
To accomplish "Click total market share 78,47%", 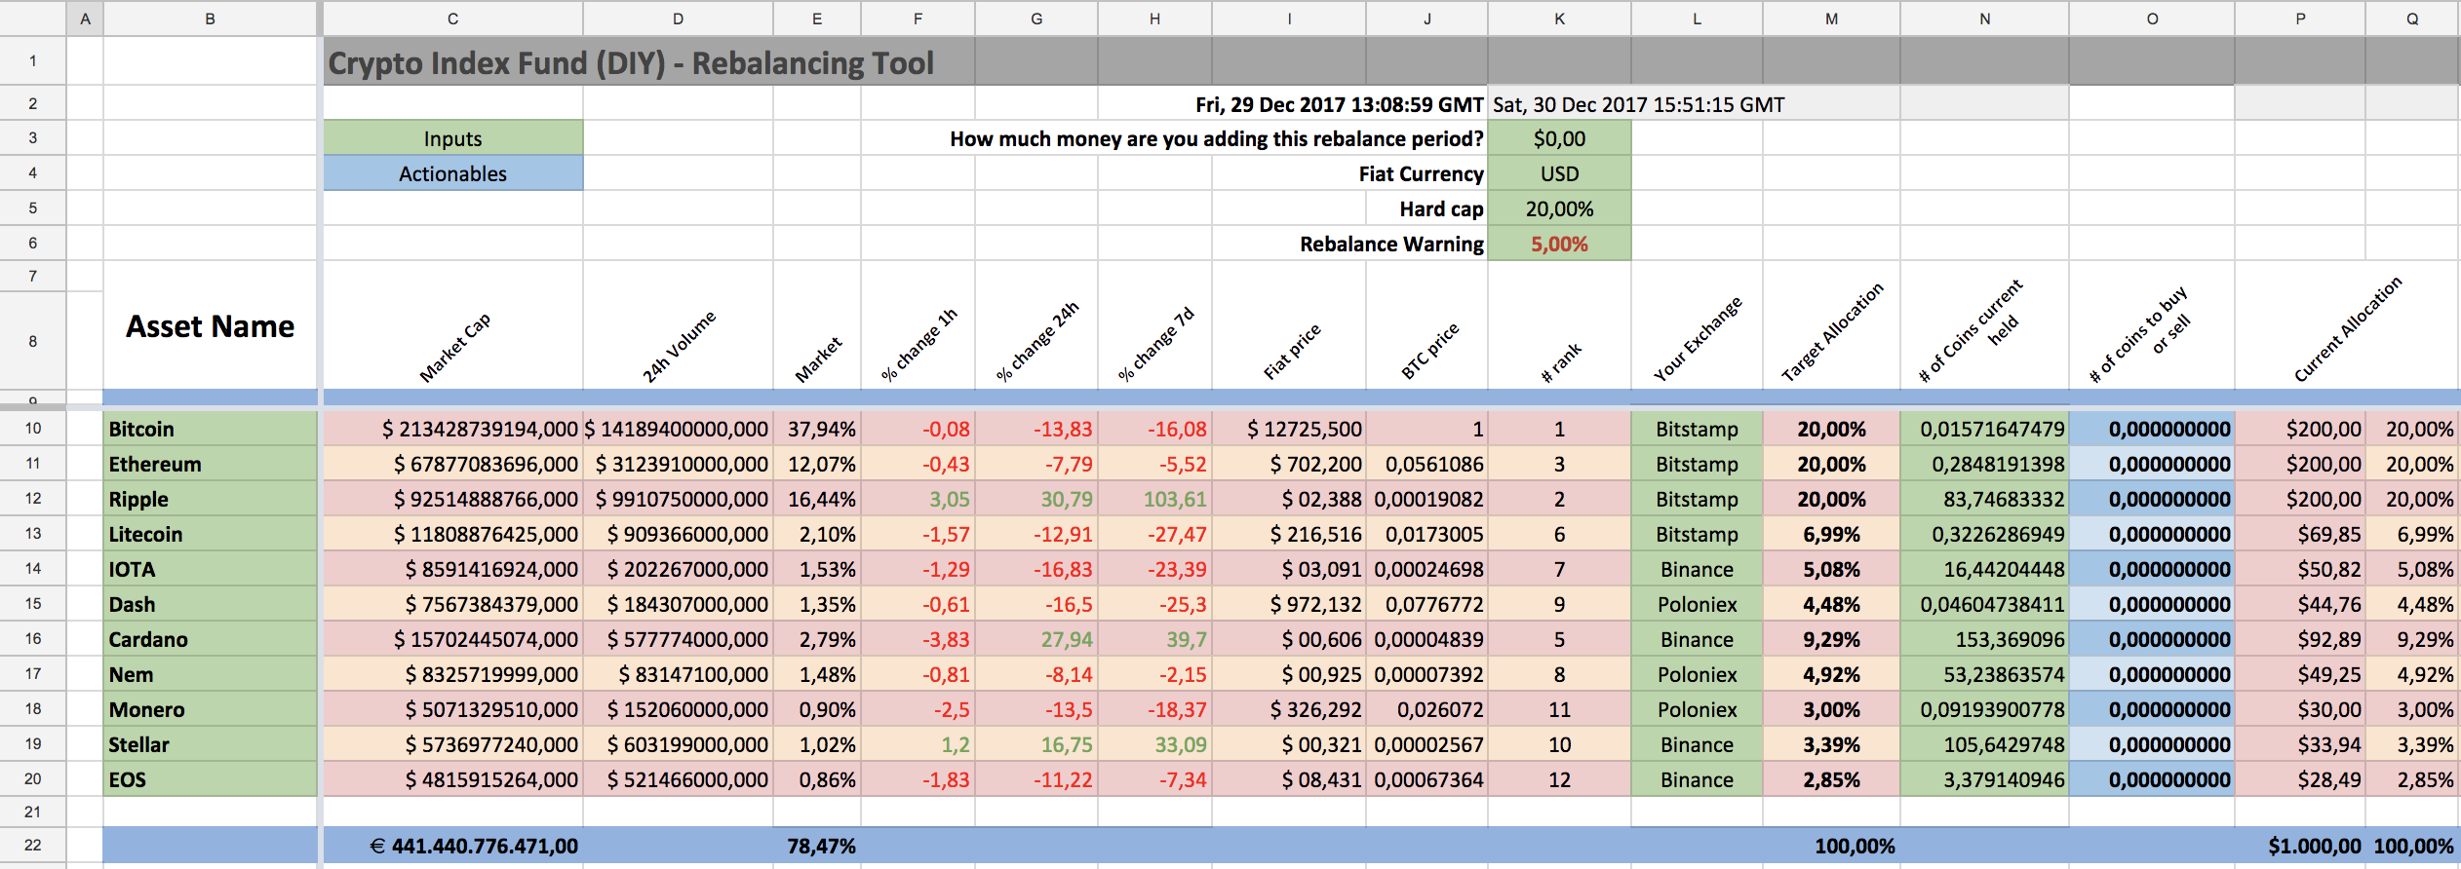I will point(817,846).
